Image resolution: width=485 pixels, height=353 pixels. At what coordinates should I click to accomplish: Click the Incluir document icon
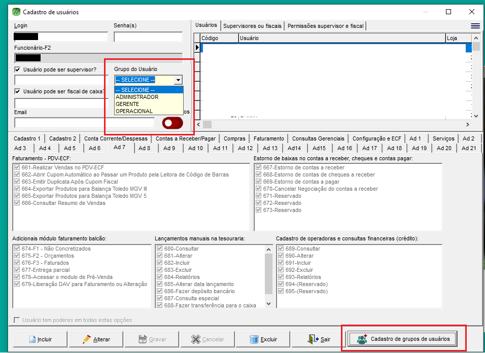[x=32, y=339]
